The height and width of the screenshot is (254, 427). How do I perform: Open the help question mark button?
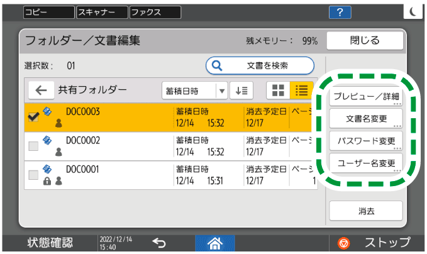(340, 12)
